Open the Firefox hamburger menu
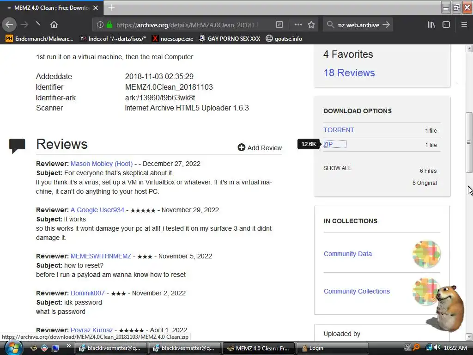Screen dimensions: 473x355 [464, 25]
